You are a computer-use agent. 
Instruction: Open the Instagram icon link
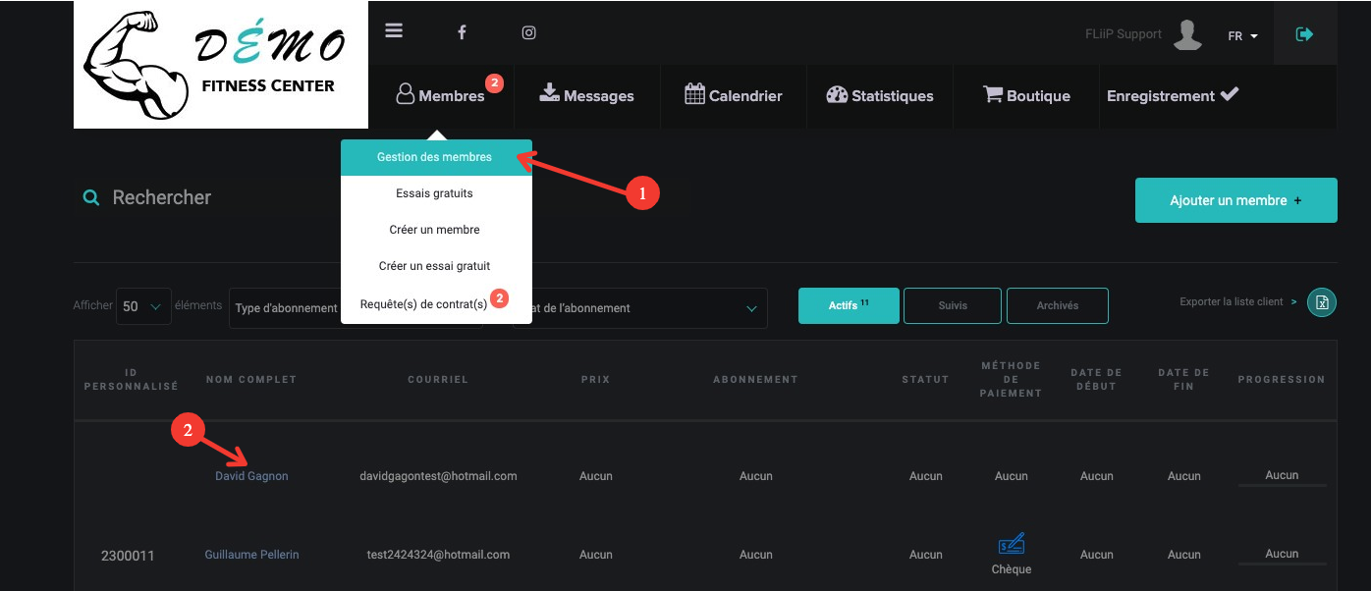click(x=528, y=32)
